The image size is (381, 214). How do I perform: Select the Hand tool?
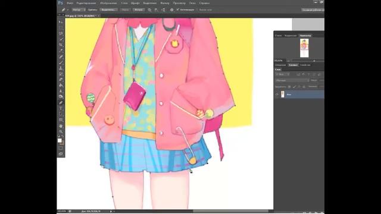pyautogui.click(x=61, y=126)
